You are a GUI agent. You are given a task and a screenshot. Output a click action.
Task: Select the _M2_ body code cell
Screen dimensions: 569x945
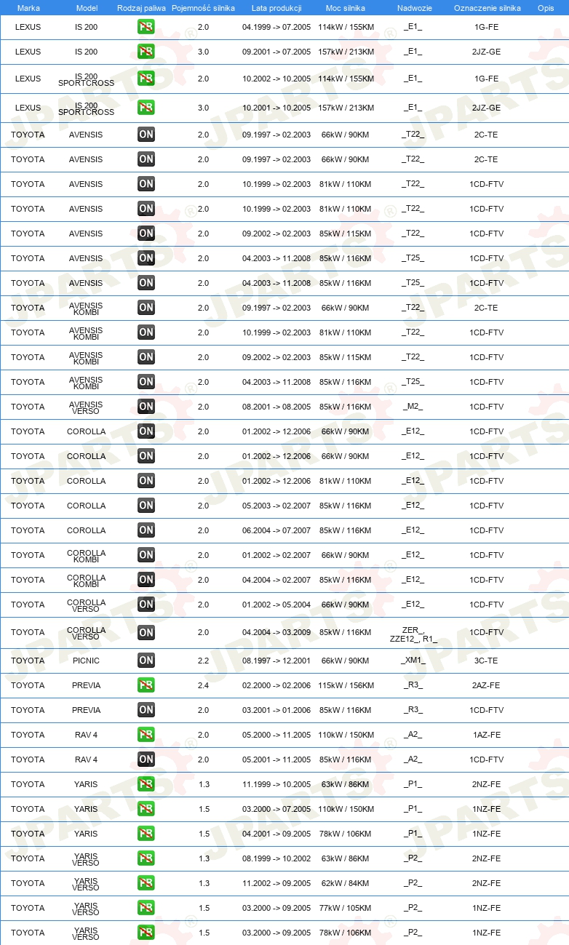(x=413, y=407)
